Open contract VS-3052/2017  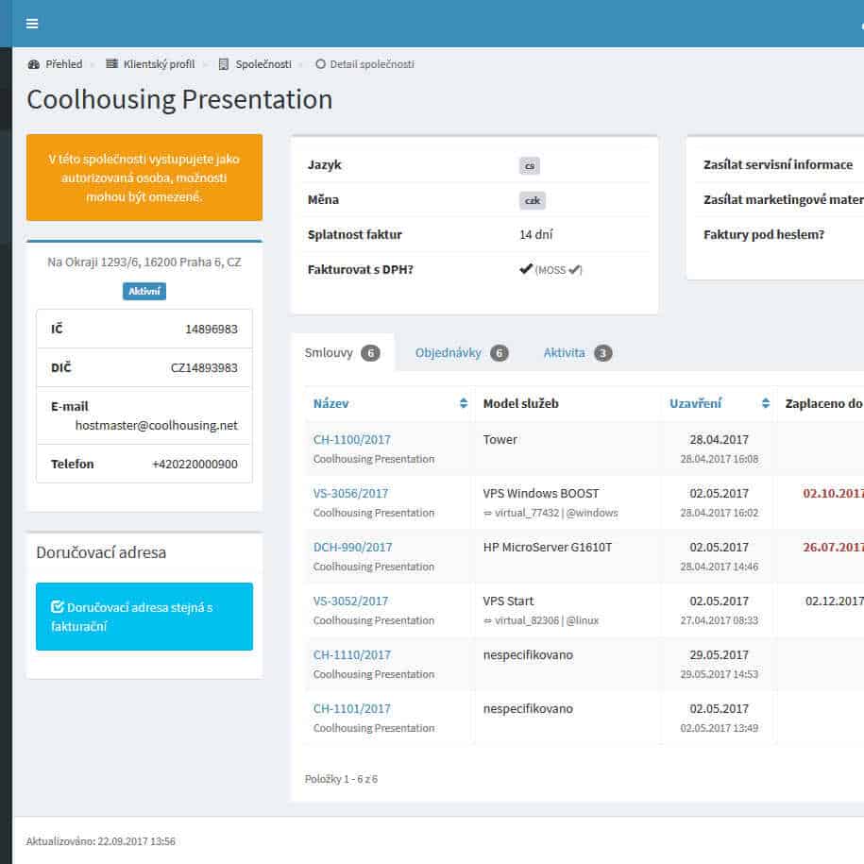(350, 601)
